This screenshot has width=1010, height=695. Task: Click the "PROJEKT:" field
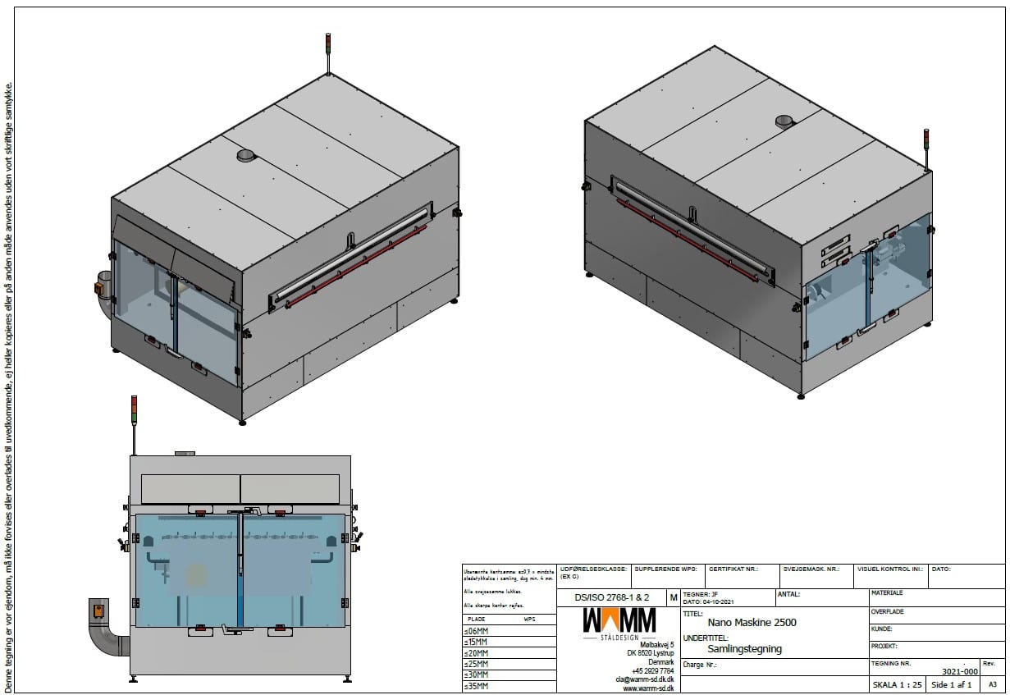point(935,646)
